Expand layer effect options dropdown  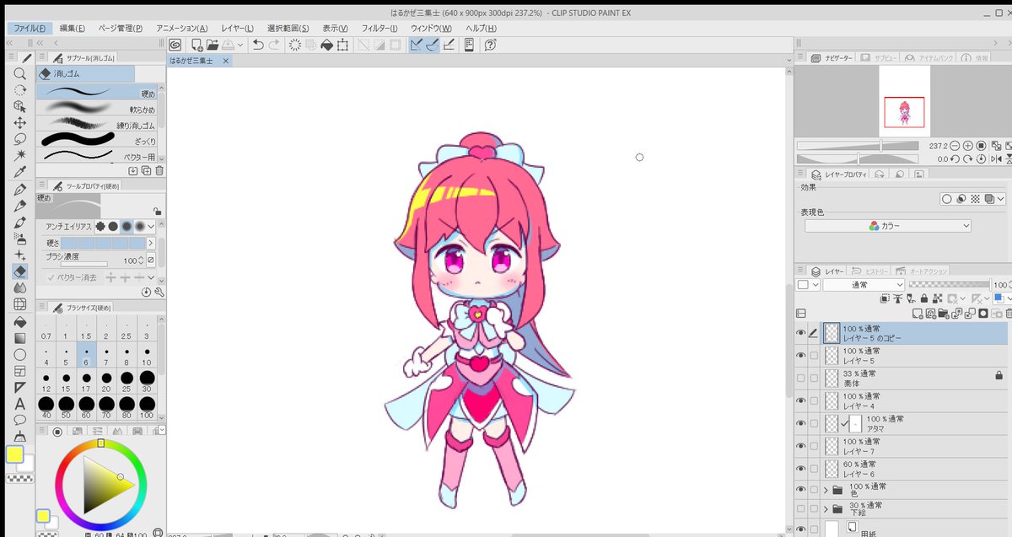1000,199
